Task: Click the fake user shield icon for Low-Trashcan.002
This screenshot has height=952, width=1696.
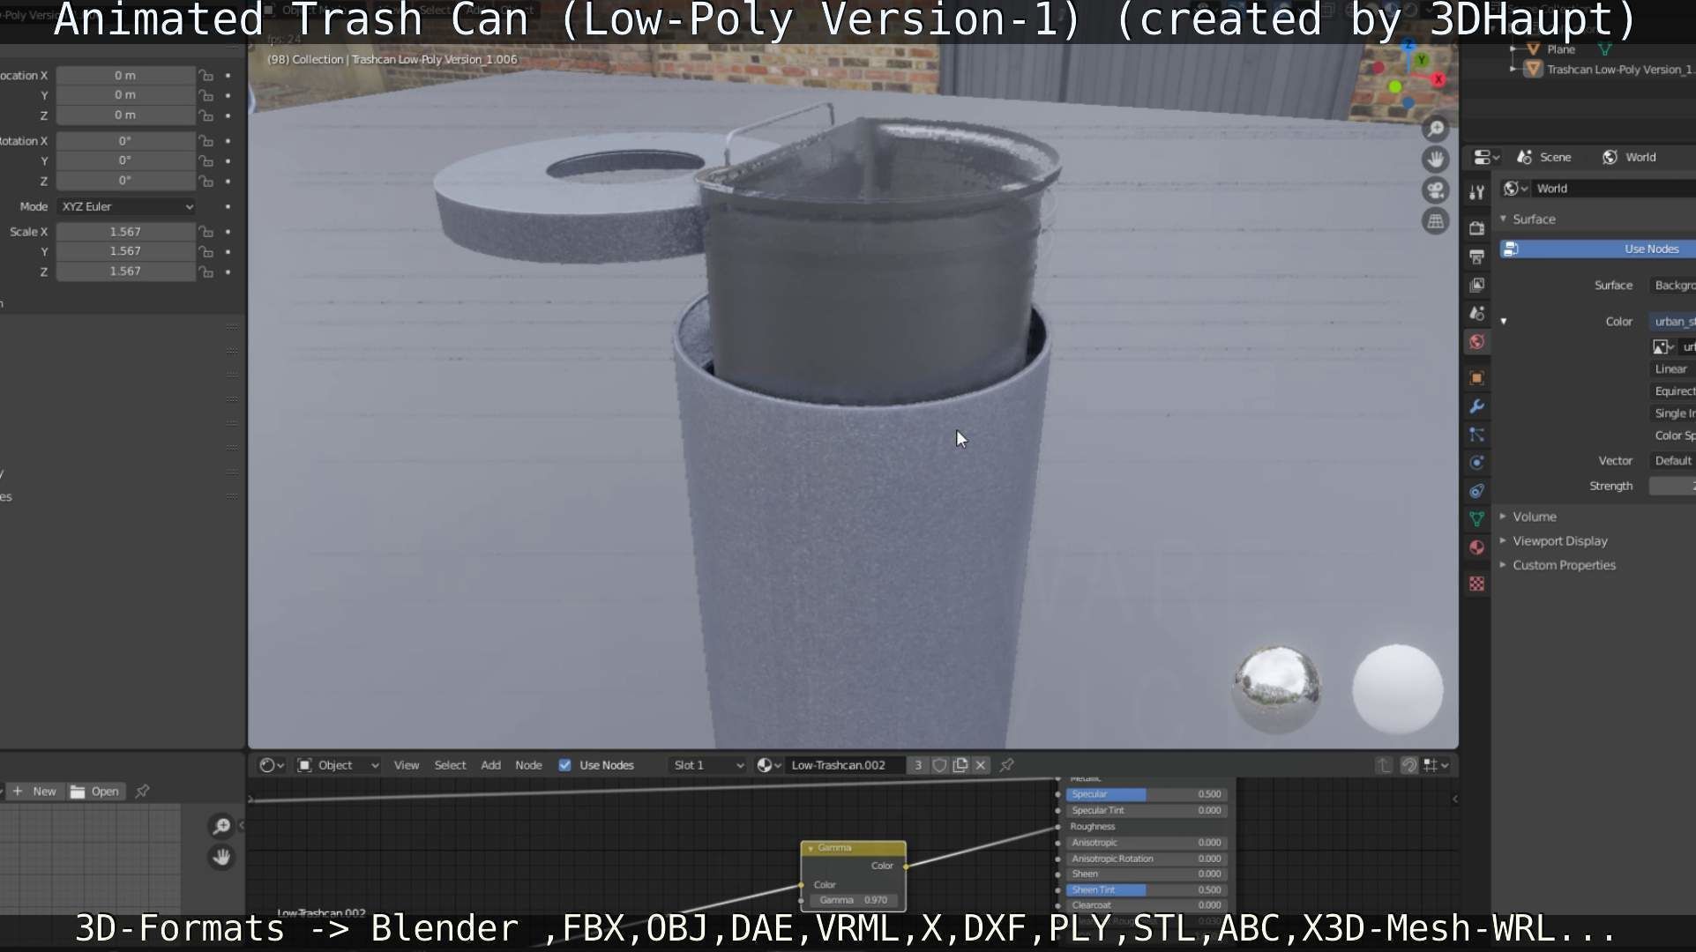Action: coord(940,765)
